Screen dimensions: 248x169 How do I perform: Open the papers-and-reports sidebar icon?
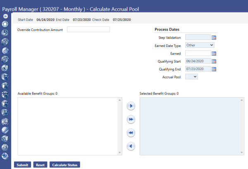pyautogui.click(x=5, y=139)
